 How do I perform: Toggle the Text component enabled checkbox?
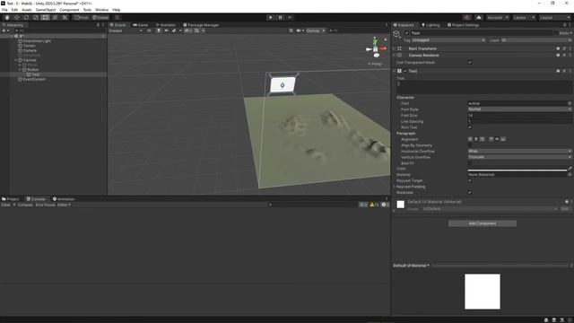pyautogui.click(x=405, y=71)
